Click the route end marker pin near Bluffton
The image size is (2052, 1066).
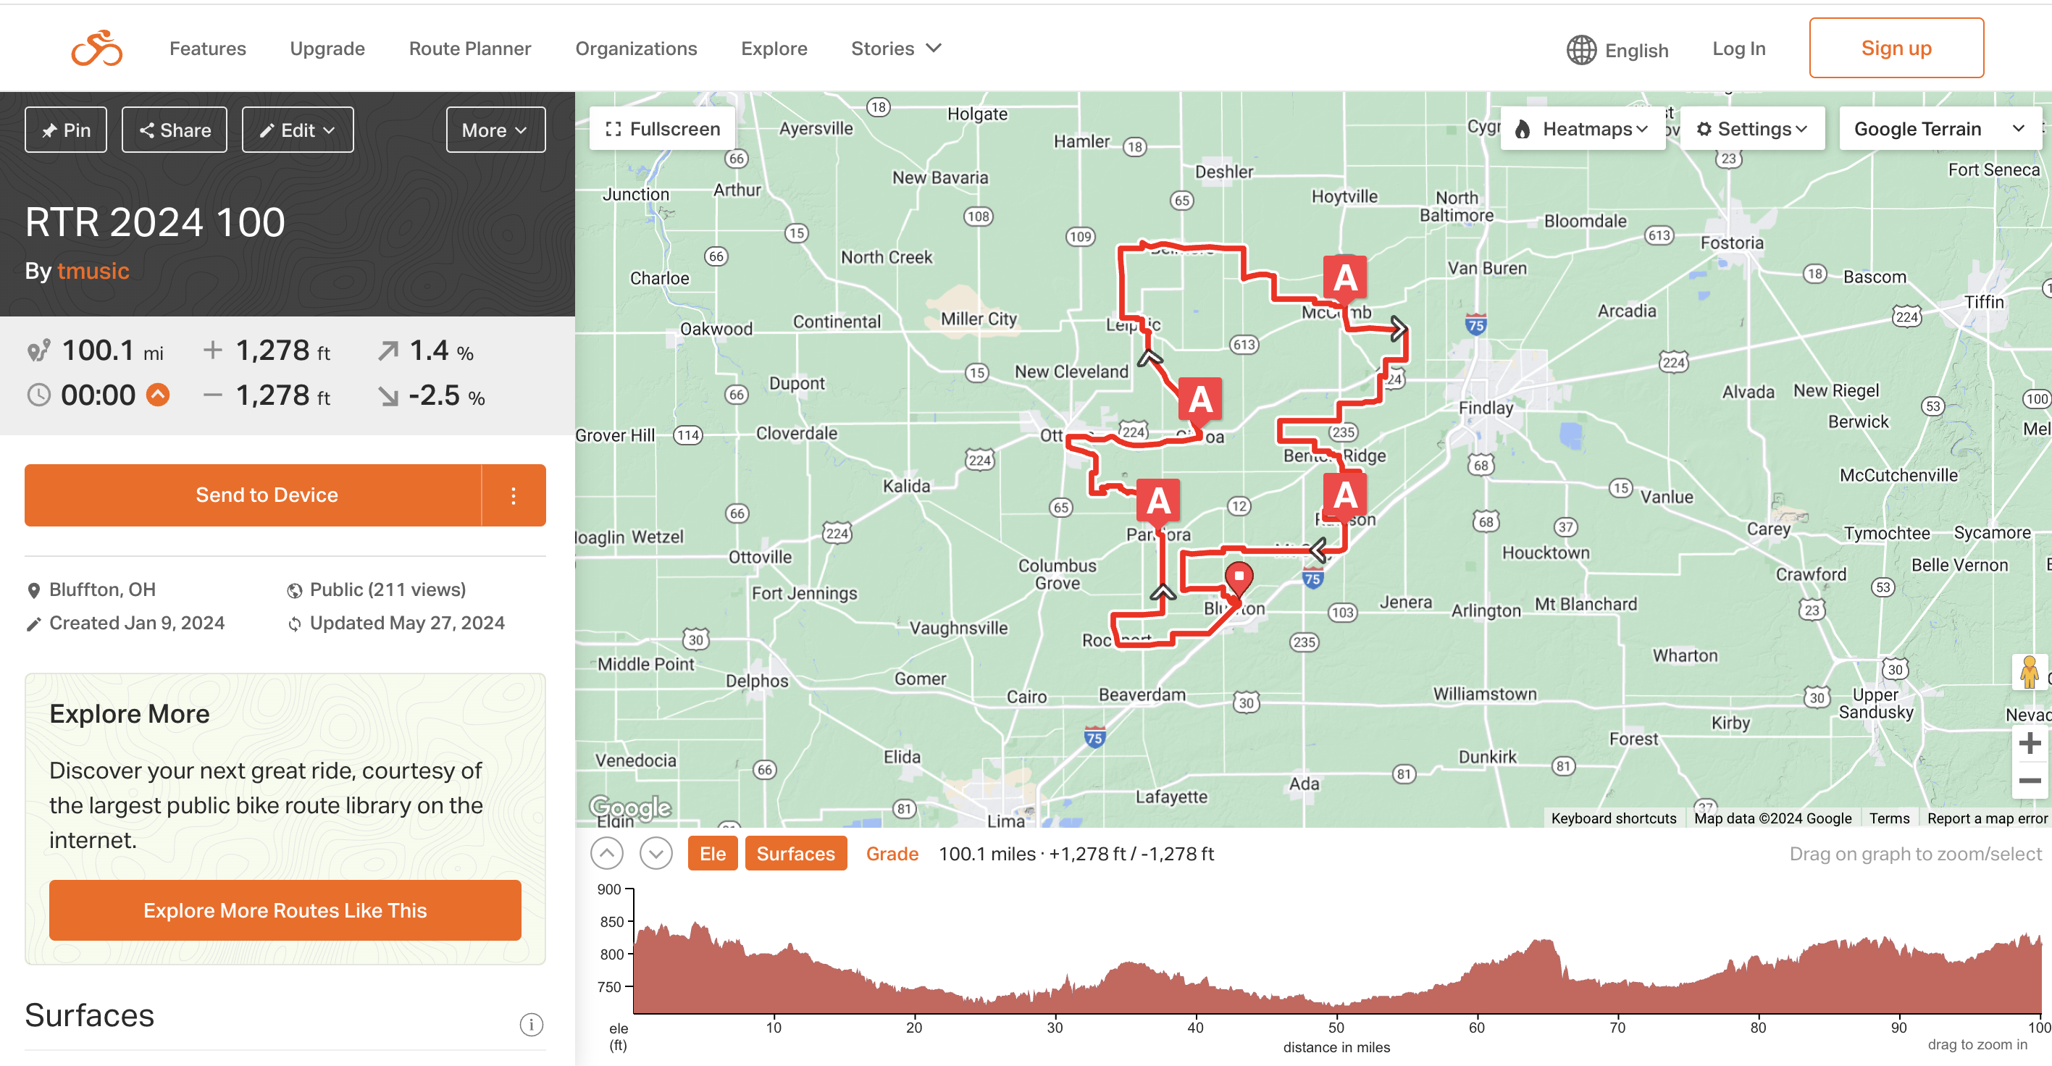click(1239, 579)
